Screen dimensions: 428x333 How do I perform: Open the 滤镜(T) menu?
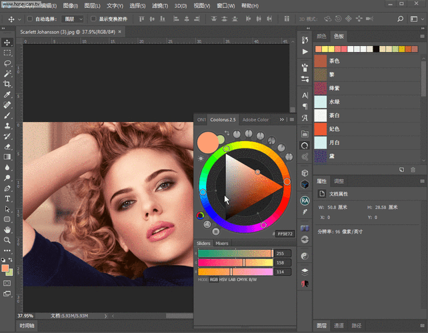point(161,5)
